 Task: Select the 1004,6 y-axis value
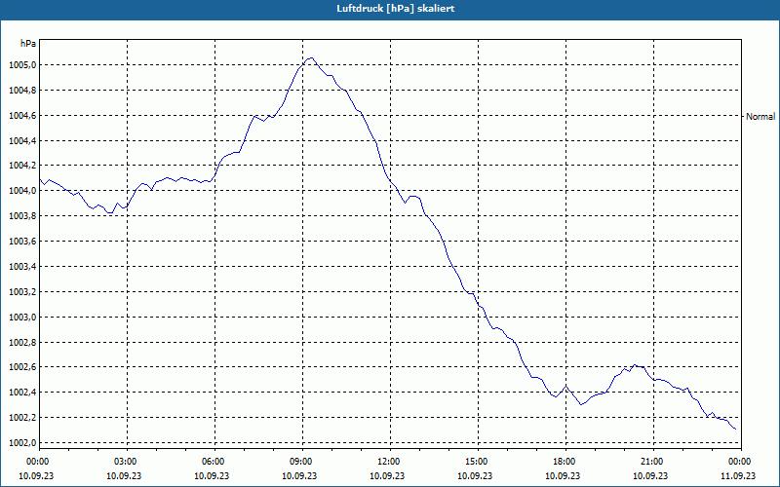point(21,116)
